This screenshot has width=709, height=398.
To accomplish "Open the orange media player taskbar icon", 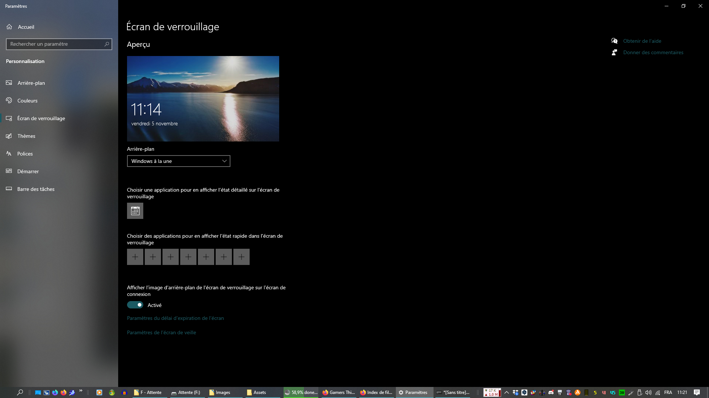I will [x=99, y=392].
